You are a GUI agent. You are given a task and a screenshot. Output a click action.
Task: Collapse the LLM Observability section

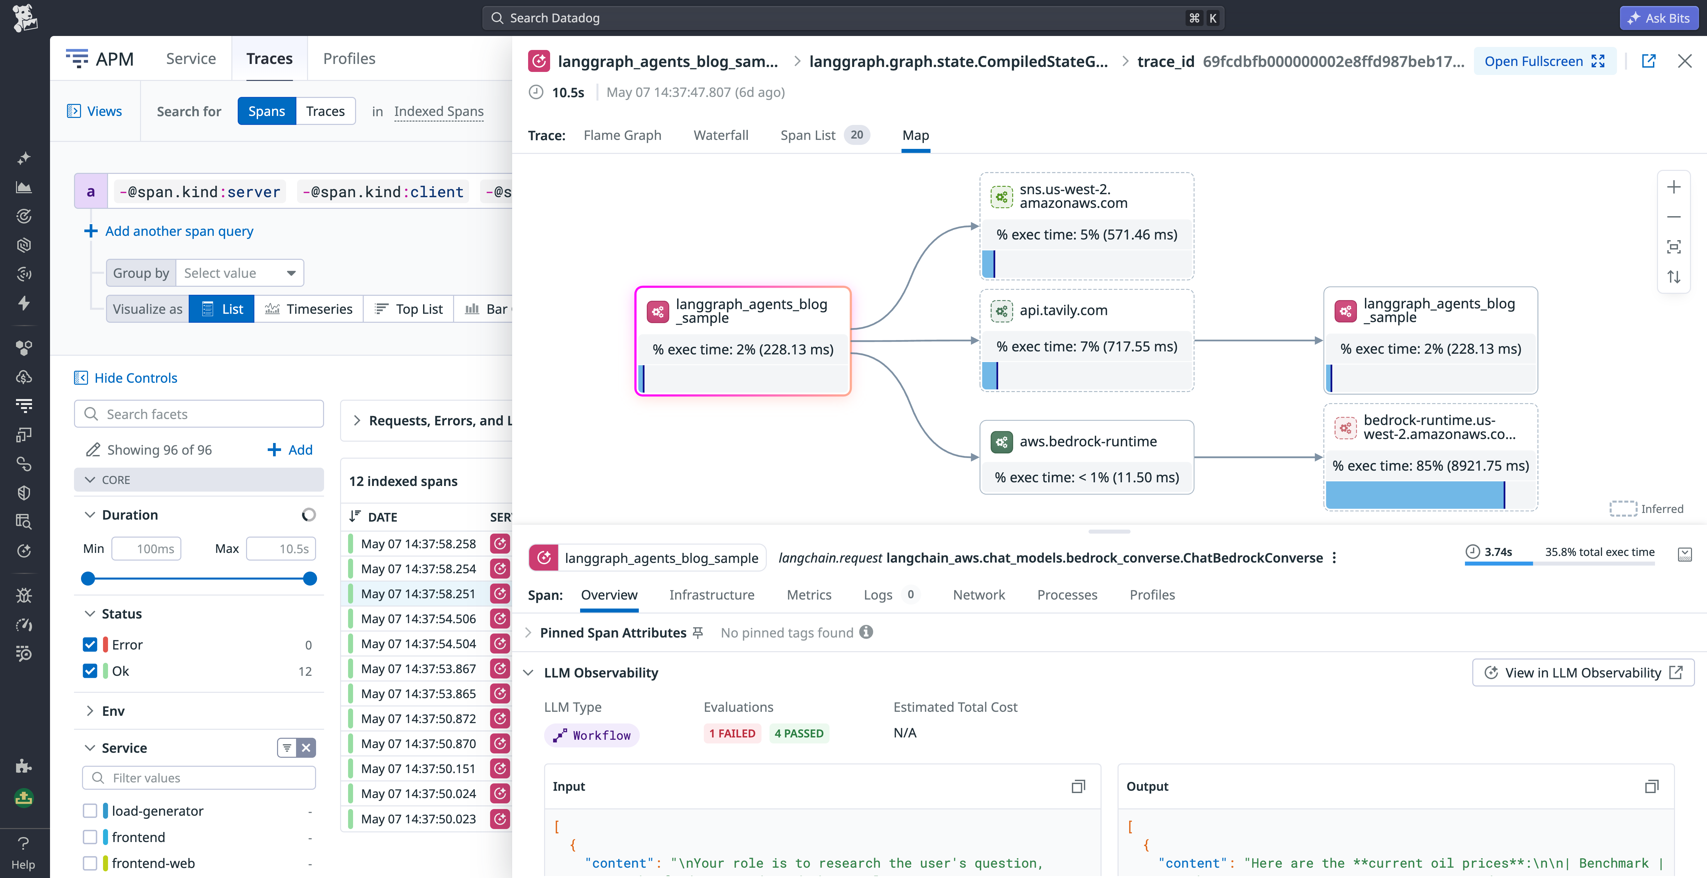point(528,673)
